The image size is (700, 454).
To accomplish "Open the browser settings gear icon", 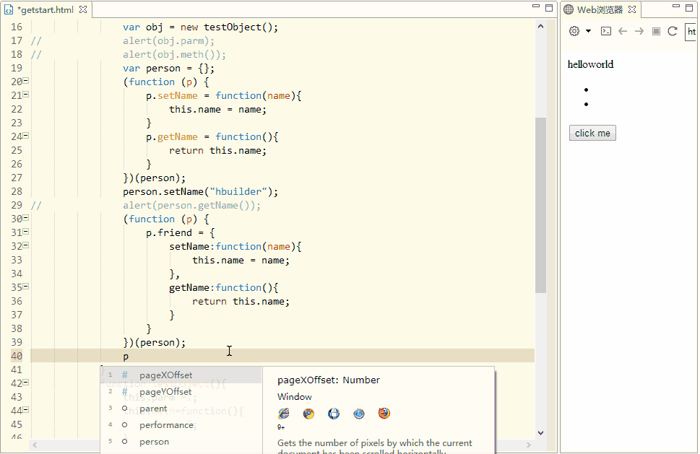I will tap(574, 31).
